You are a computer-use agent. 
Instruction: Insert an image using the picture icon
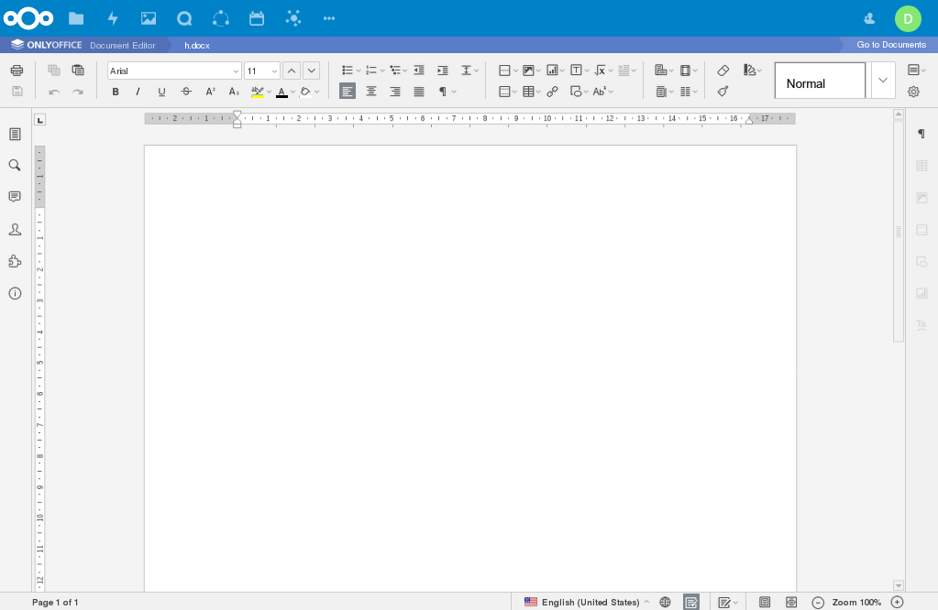point(529,71)
